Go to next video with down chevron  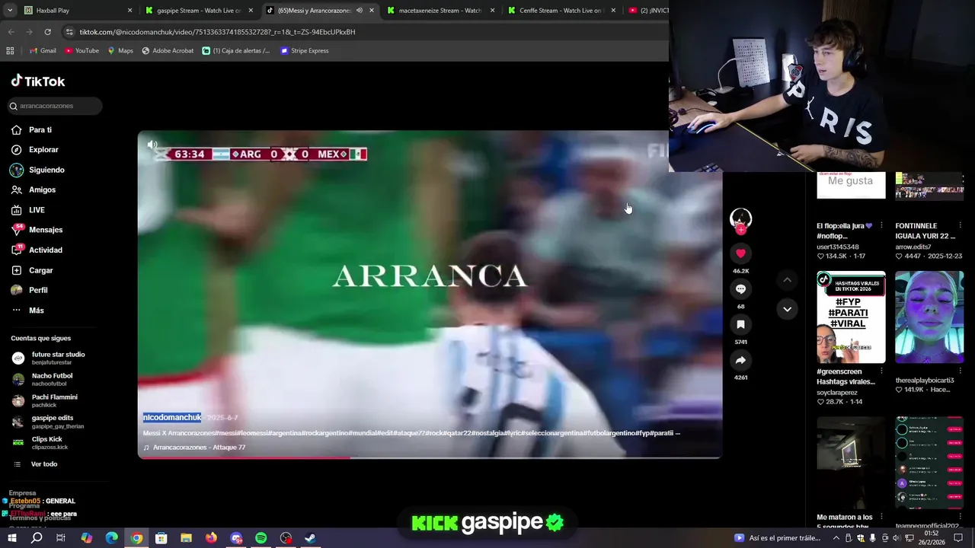787,309
